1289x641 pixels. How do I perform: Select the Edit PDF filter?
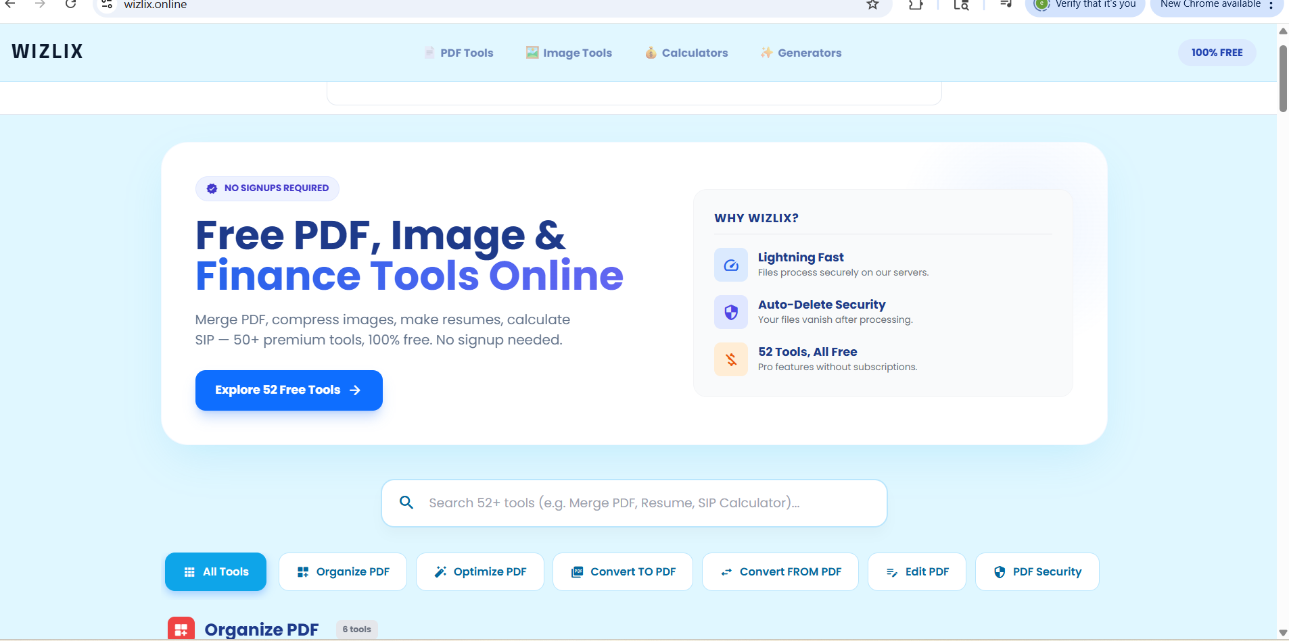tap(917, 572)
